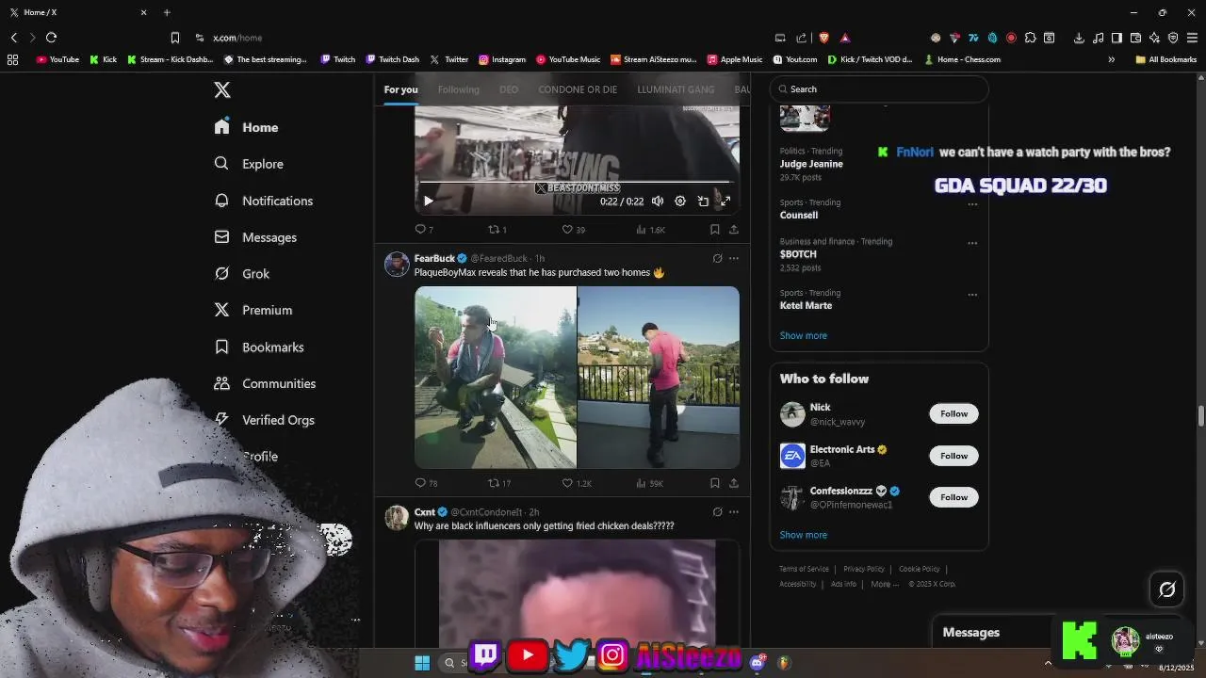The height and width of the screenshot is (678, 1206).
Task: Open Bookmarks in X sidebar
Action: click(x=258, y=347)
